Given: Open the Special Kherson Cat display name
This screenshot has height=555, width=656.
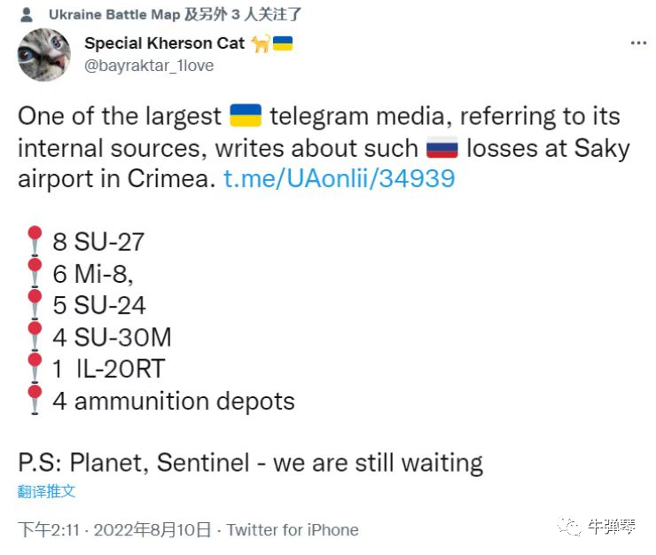Looking at the screenshot, I should click(x=164, y=43).
